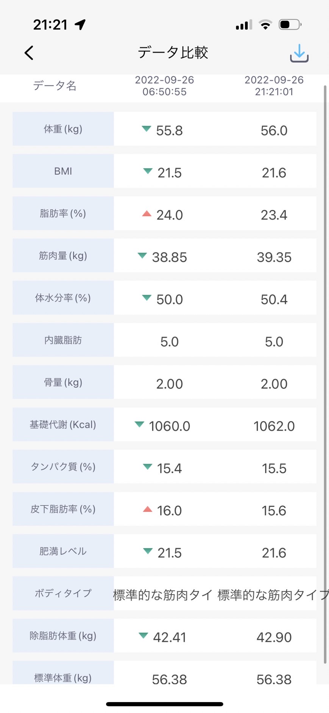Select the BMI row label

point(63,171)
